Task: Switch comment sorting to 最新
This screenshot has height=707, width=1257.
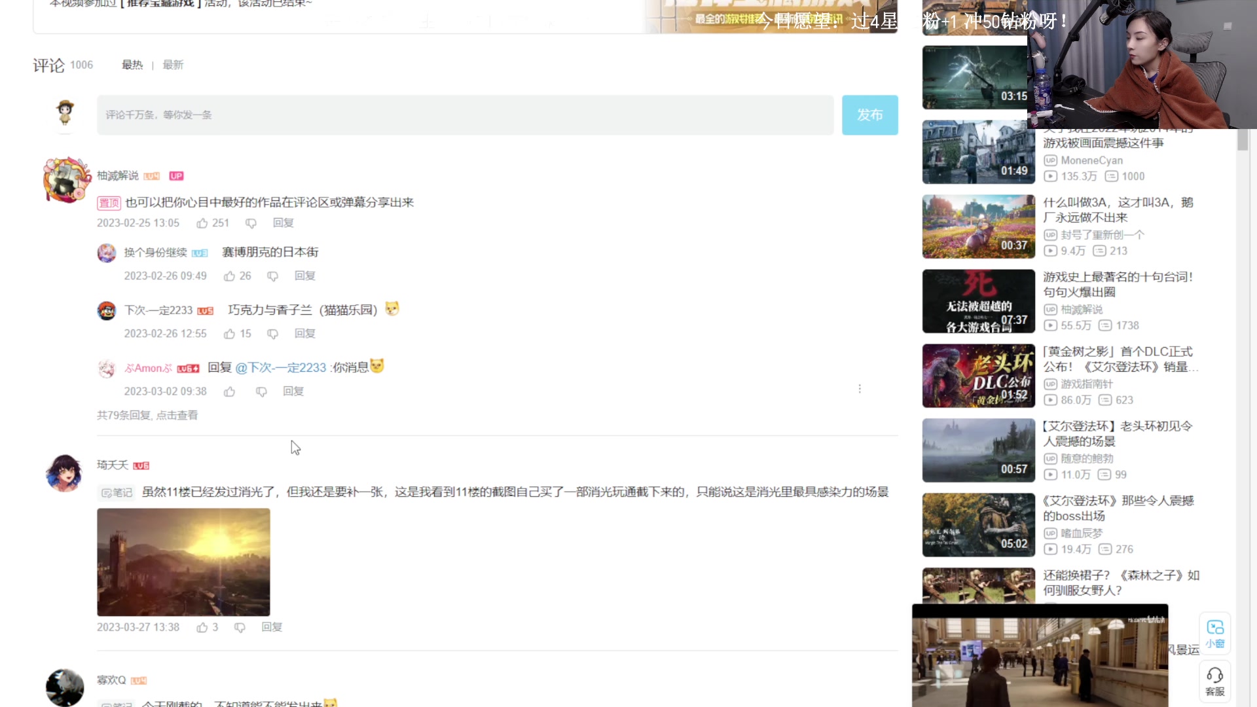Action: 172,65
